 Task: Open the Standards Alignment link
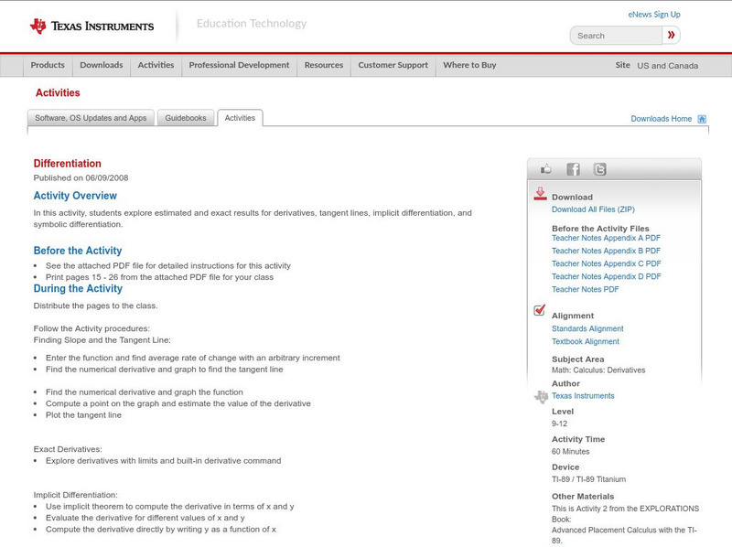tap(587, 328)
